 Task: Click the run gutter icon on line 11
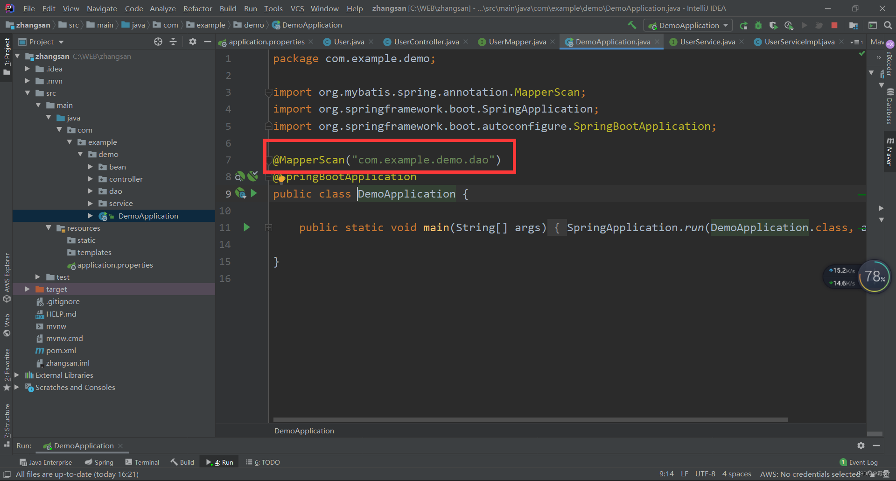pyautogui.click(x=247, y=227)
